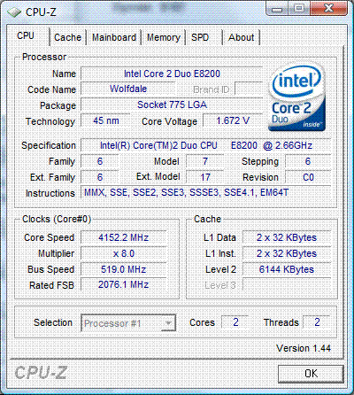Click the Core Voltage value box

[233, 120]
